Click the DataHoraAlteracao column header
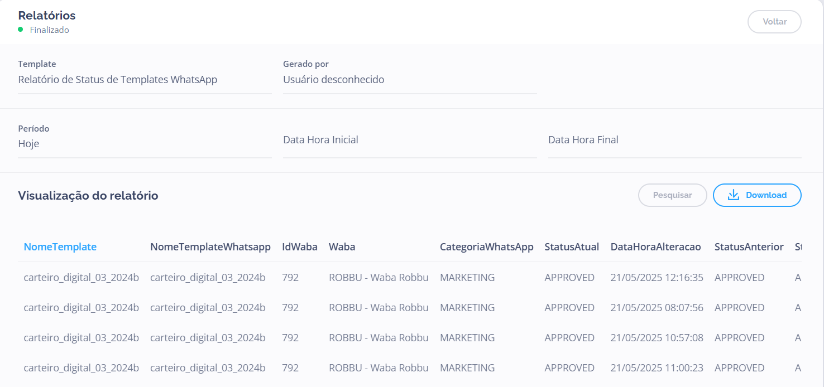 click(x=655, y=247)
